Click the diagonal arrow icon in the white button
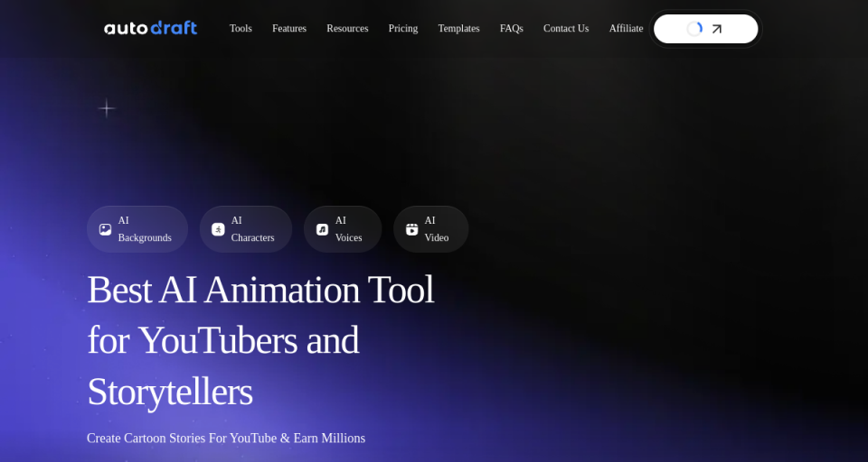The width and height of the screenshot is (868, 462). click(x=717, y=29)
